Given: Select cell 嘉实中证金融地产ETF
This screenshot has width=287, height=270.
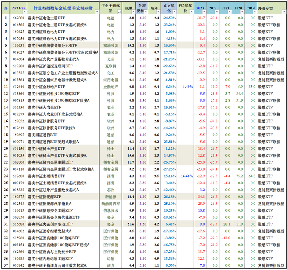Looking at the screenshot, I should click(x=46, y=87).
